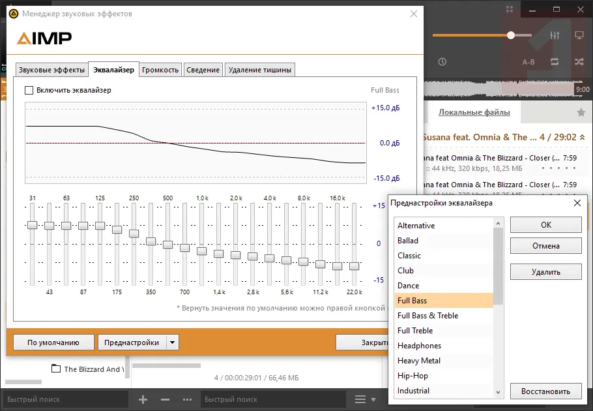This screenshot has height=411, width=593.
Task: Open the timer clock icon
Action: [442, 62]
